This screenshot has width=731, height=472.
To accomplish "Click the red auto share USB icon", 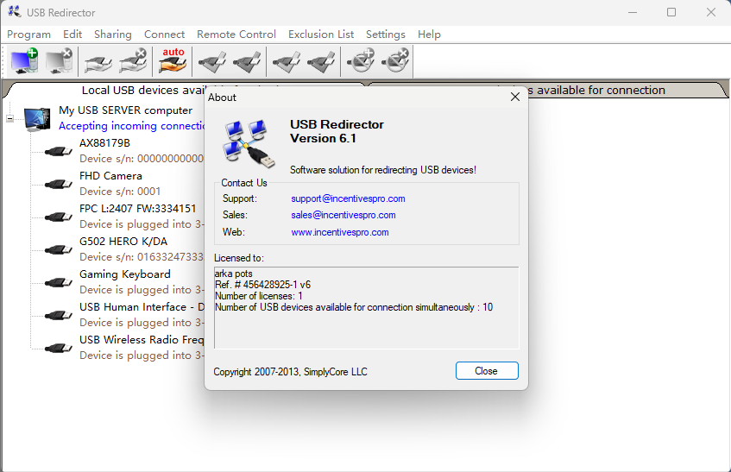I will 173,61.
